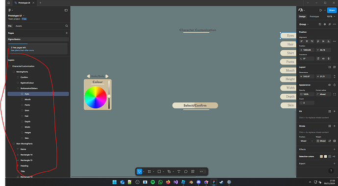Open Figma main menu logo
The image size is (338, 186).
(9, 10)
